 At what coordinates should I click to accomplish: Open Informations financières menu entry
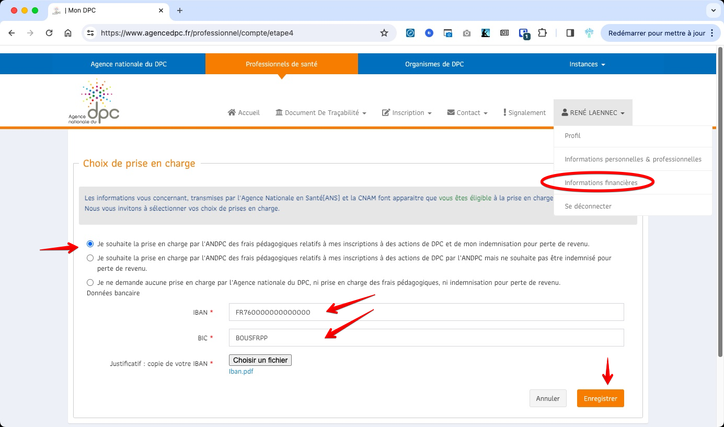pyautogui.click(x=601, y=183)
